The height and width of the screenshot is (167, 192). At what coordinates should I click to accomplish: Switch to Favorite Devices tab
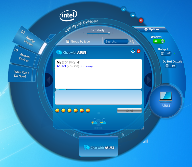(x=23, y=56)
